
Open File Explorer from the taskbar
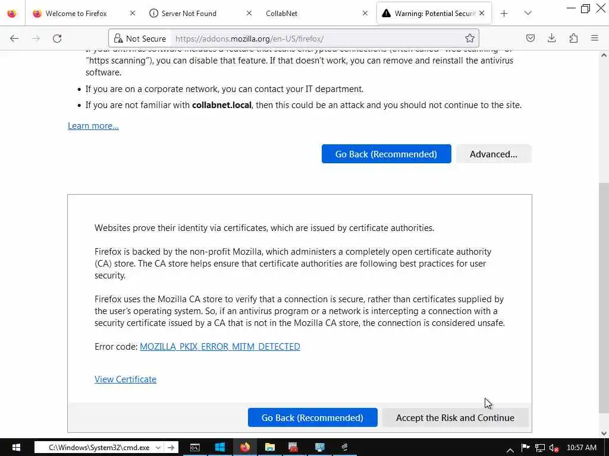269,448
